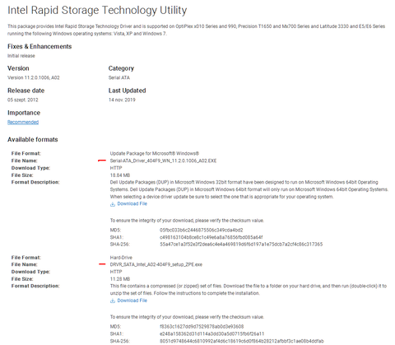
Task: Select the SHA-256 value starting 55a47ce1a3f52
Action: (x=241, y=245)
